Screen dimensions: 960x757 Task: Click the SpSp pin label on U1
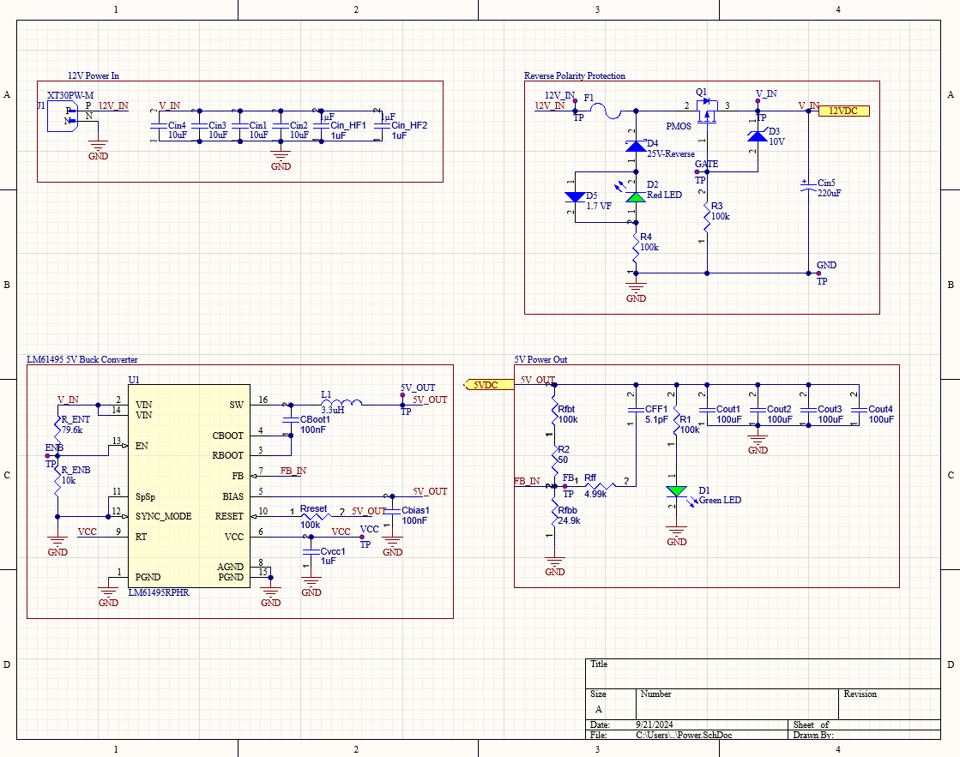(145, 496)
